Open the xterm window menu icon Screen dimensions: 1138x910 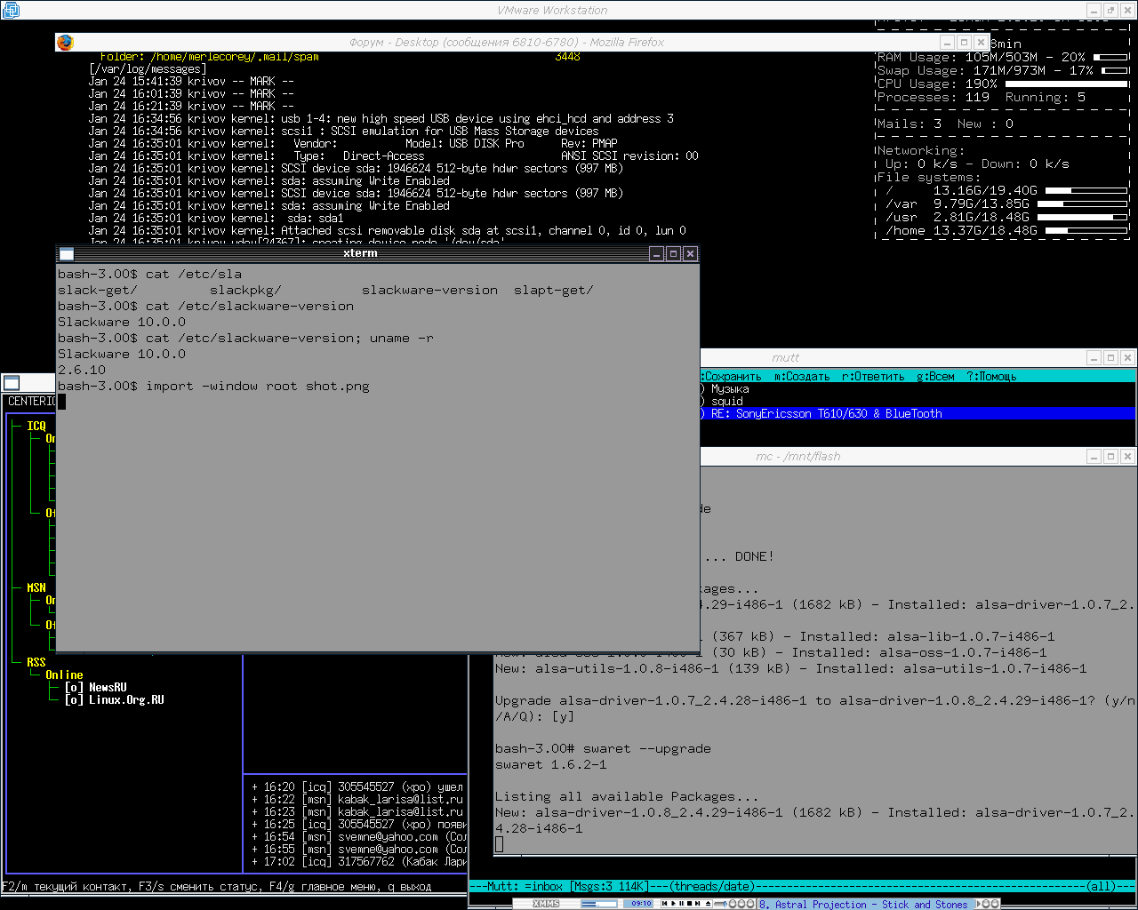tap(67, 253)
